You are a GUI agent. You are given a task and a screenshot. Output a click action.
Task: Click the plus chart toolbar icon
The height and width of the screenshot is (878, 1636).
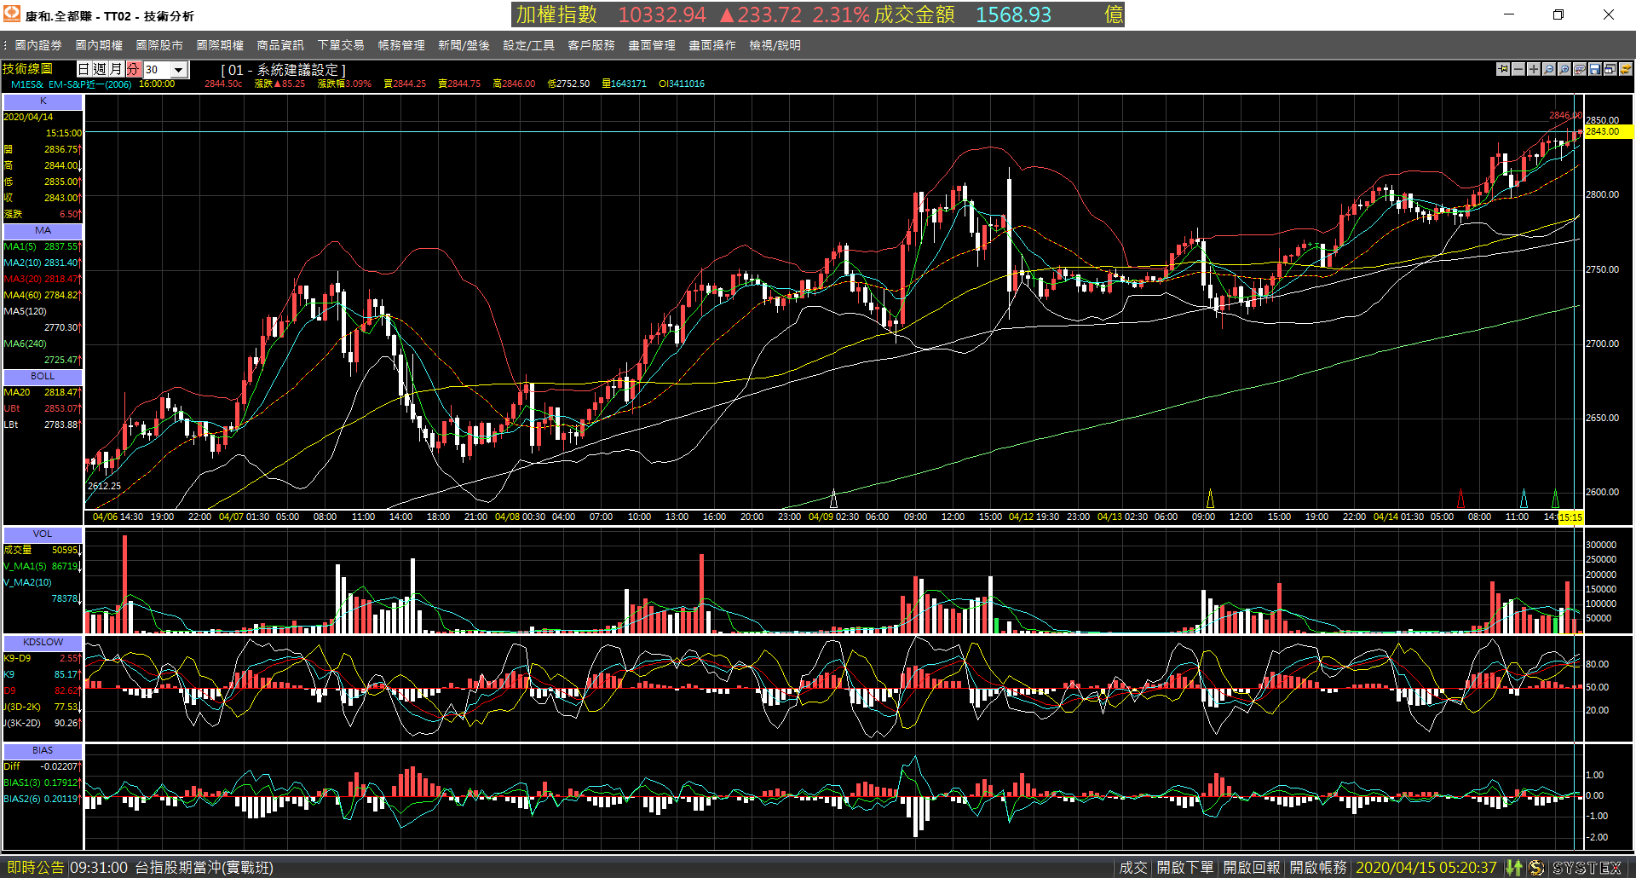click(1534, 69)
